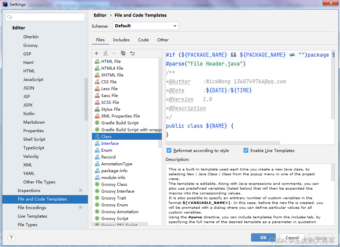The image size is (340, 247).
Task: Switch to the Files tab
Action: click(100, 40)
